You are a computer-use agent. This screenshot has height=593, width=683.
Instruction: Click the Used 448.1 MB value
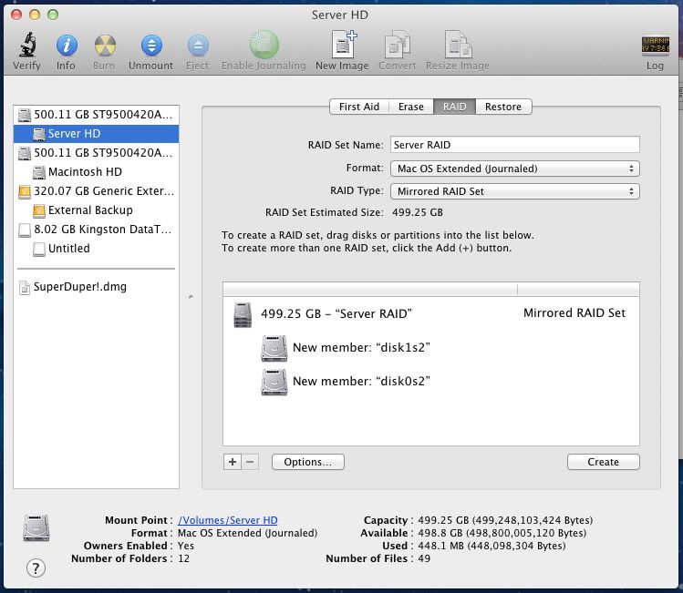492,546
